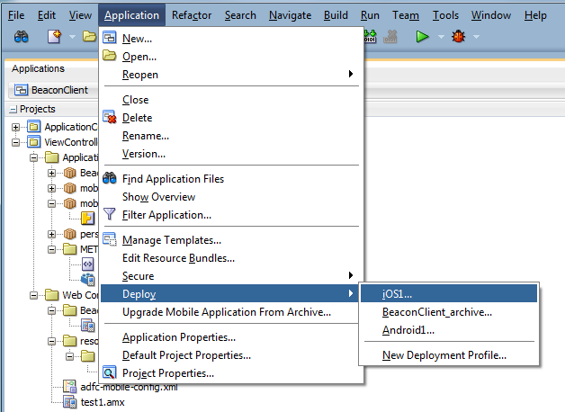Open the Search menu
The height and width of the screenshot is (412, 565).
[240, 15]
